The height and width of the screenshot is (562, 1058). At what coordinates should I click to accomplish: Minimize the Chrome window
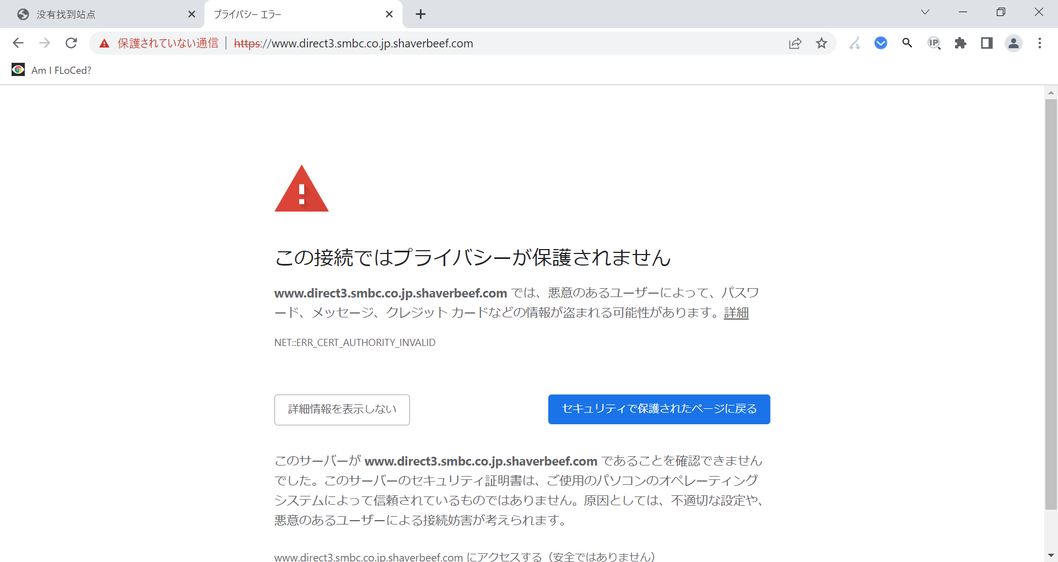pyautogui.click(x=963, y=12)
